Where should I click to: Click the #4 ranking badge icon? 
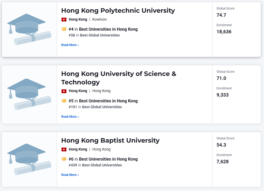click(64, 29)
